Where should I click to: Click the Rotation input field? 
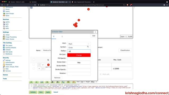click(x=79, y=74)
